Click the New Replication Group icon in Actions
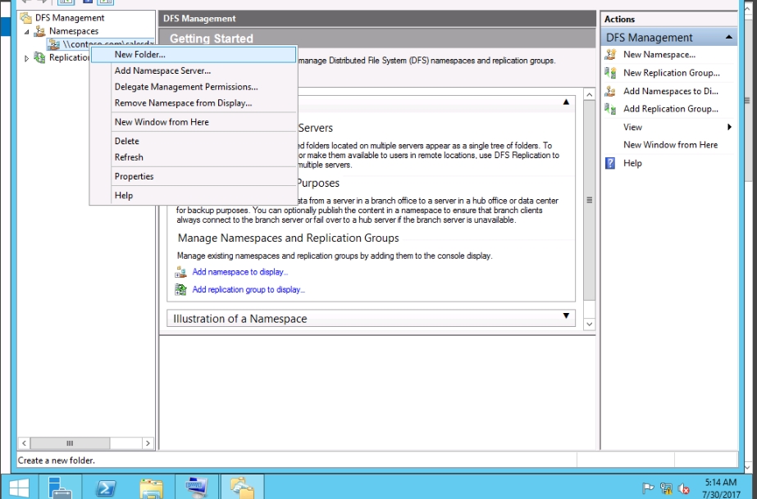757x499 pixels. [x=610, y=73]
